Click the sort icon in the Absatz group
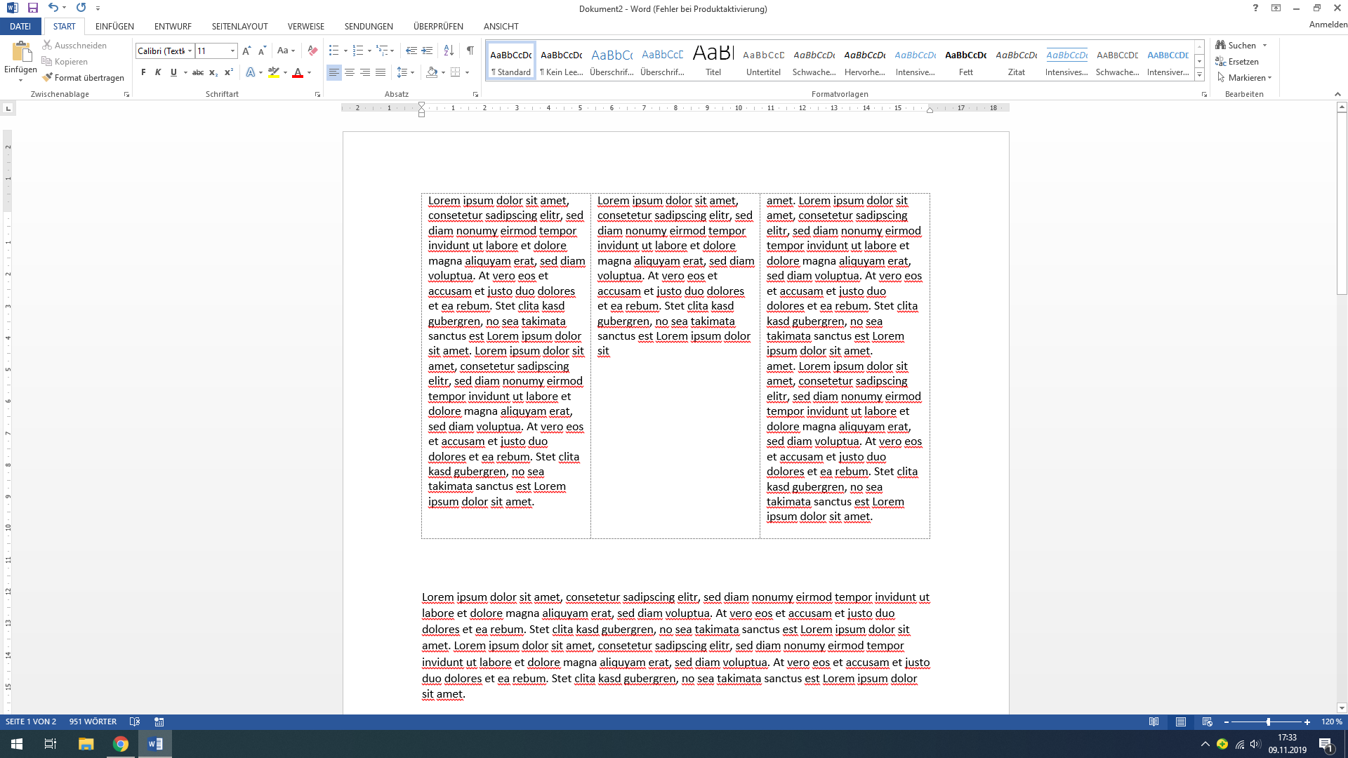The height and width of the screenshot is (758, 1348). coord(449,51)
